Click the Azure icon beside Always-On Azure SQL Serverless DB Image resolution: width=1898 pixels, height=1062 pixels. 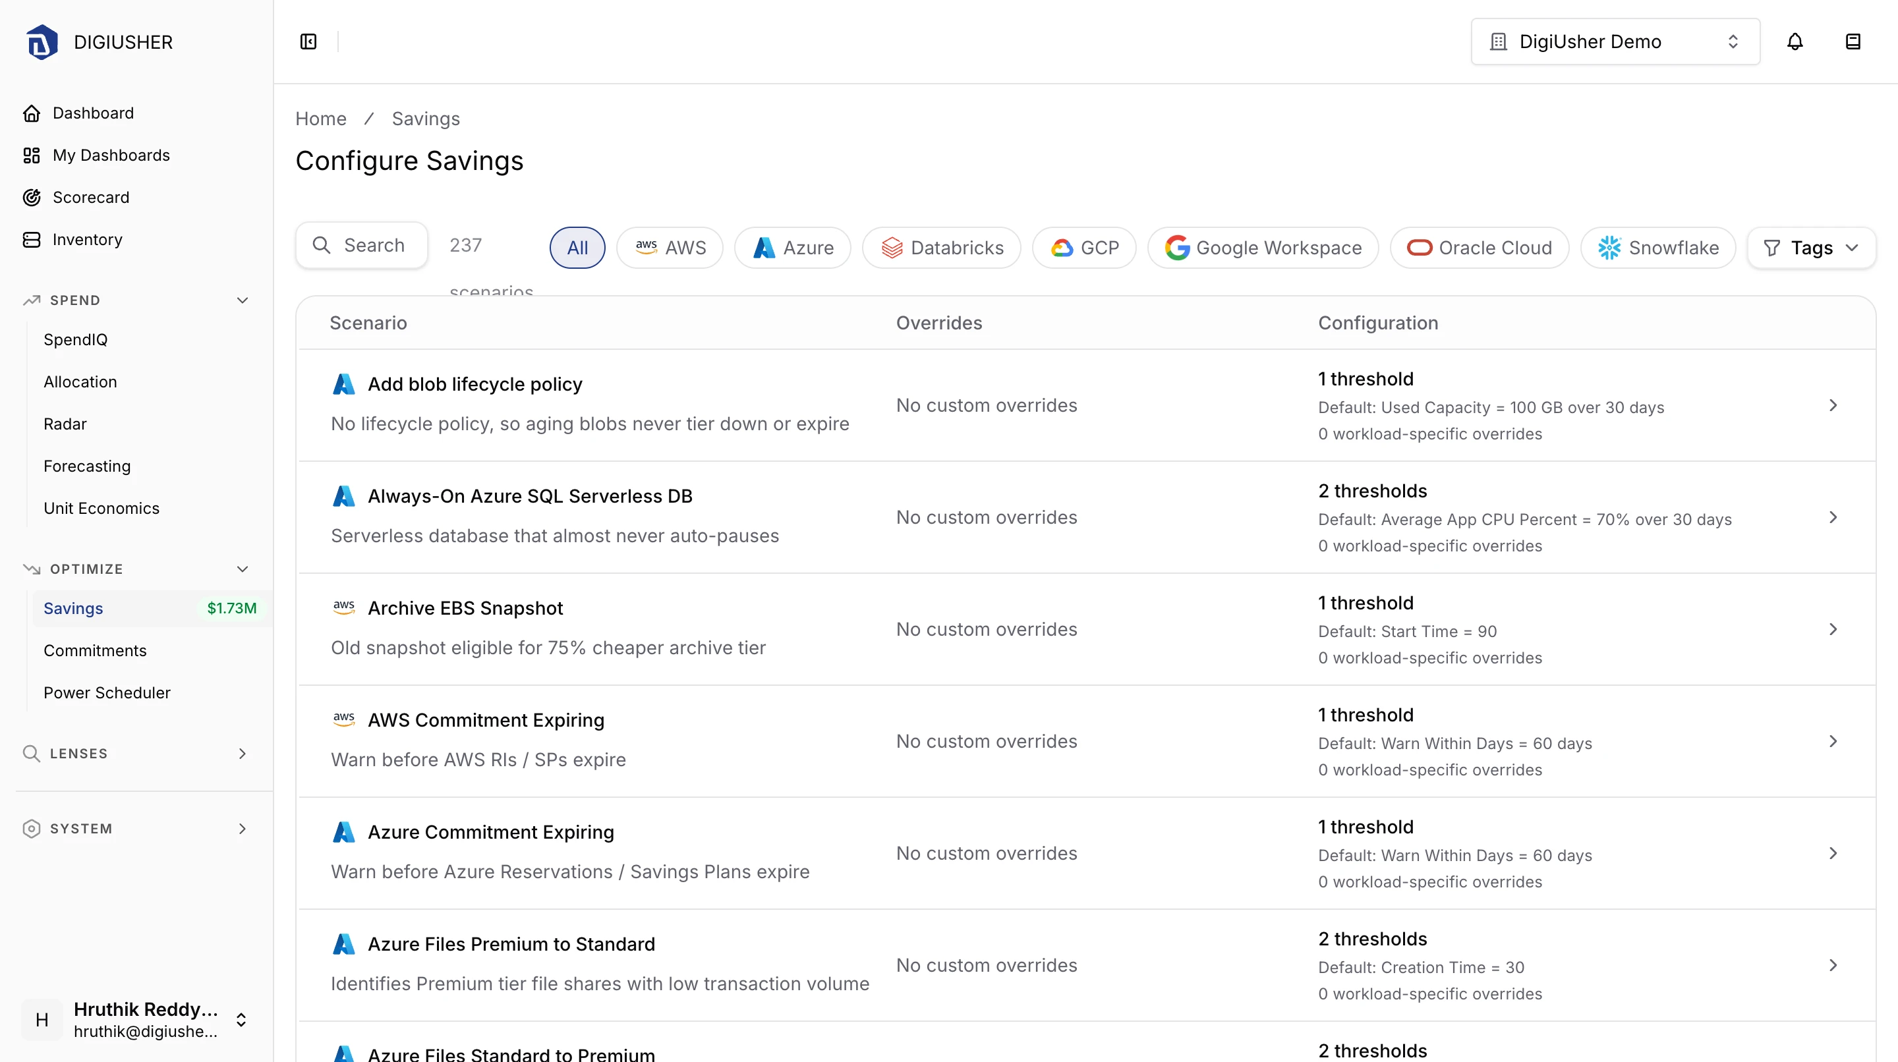click(344, 496)
